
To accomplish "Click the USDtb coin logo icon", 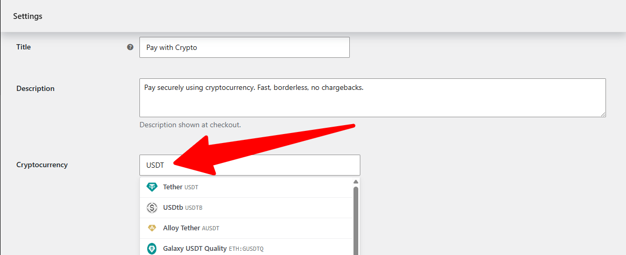I will point(152,208).
